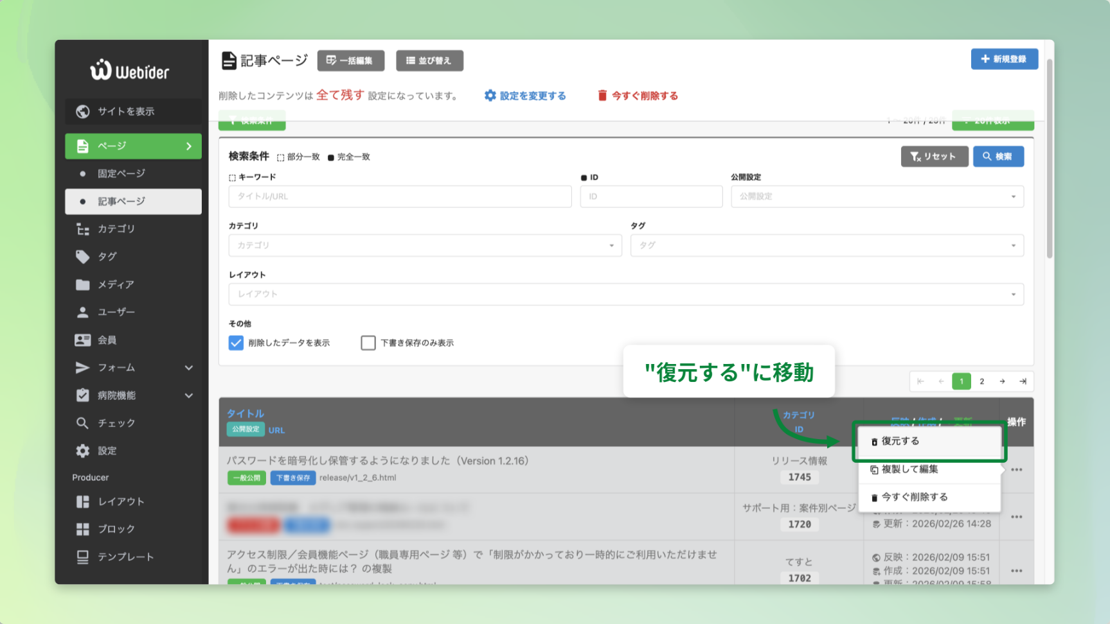Viewport: 1110px width, 624px height.
Task: Open the three-dots menu for row 1720
Action: click(1016, 517)
